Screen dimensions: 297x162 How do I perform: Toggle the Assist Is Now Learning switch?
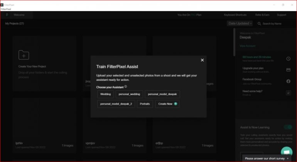pyautogui.click(x=287, y=127)
